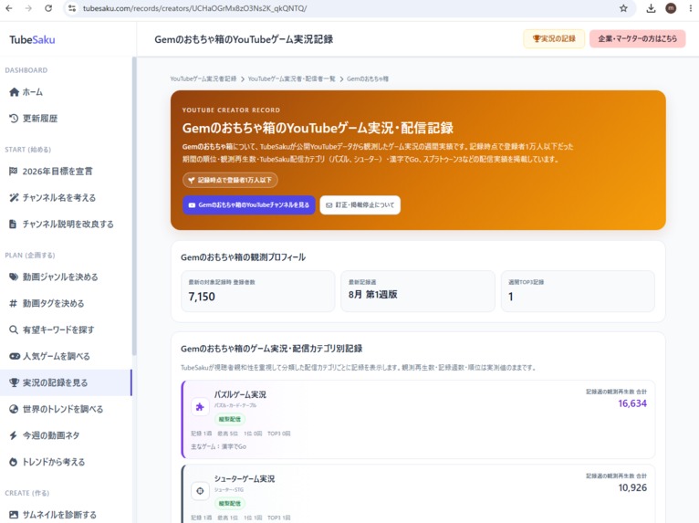Open ホーム in the sidebar
Screen dimensions: 699x523
point(66,92)
